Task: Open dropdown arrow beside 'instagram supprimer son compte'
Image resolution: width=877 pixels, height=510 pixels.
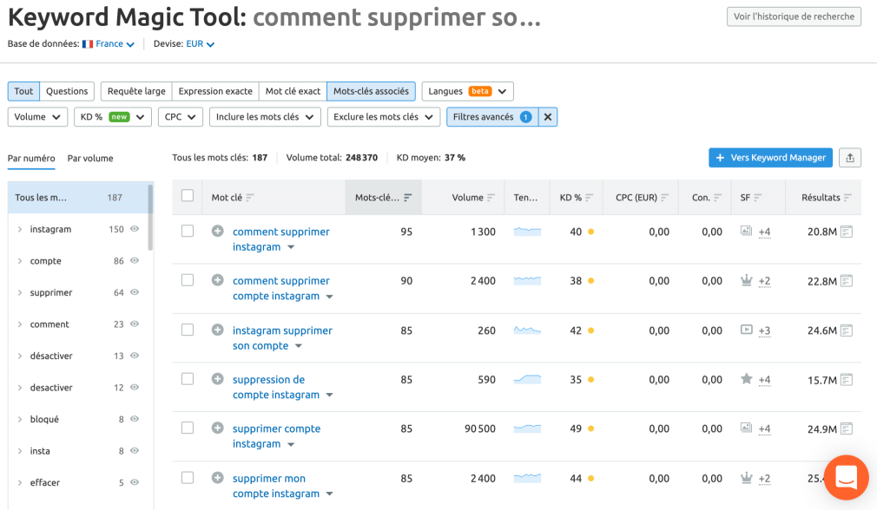Action: [x=299, y=346]
